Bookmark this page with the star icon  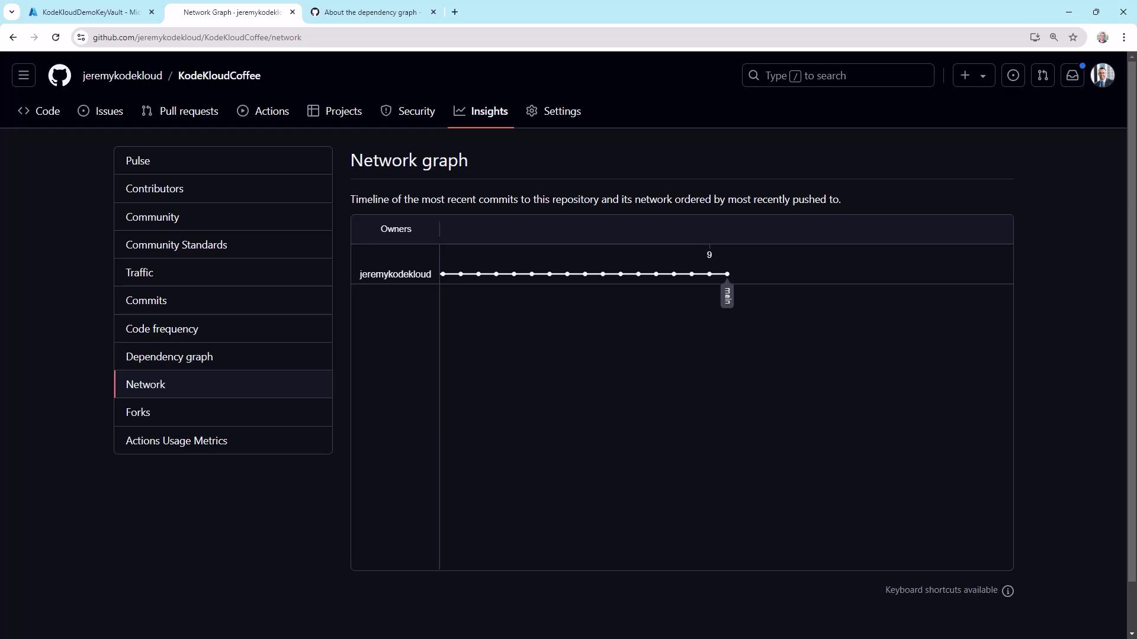click(1073, 37)
